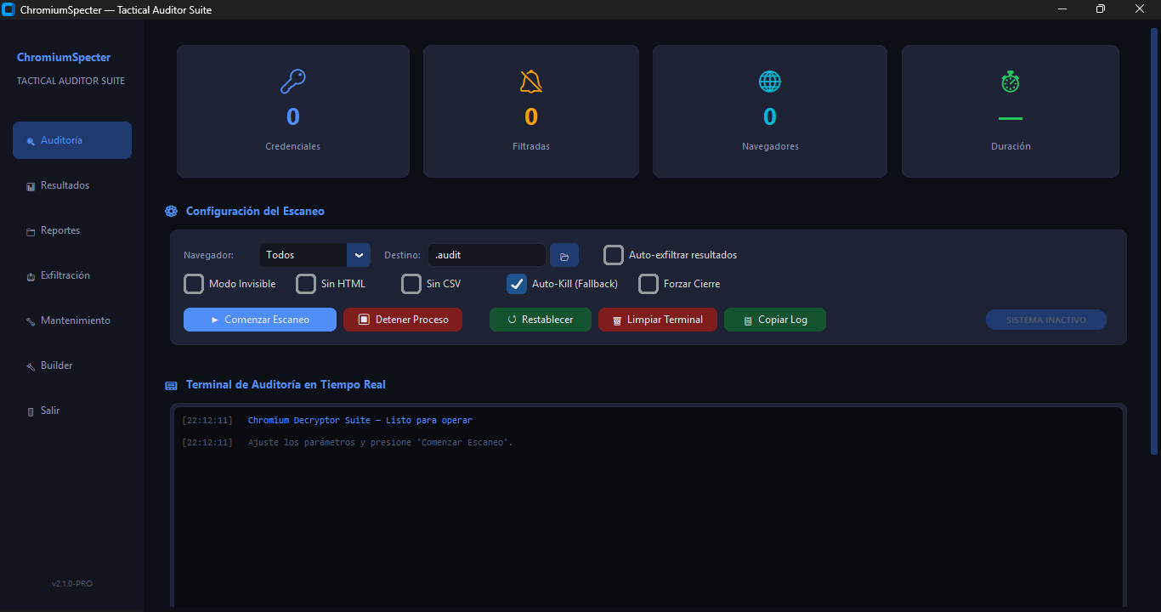Screen dimensions: 1161x612
Task: Enable the Forzar Cierre checkbox
Action: pyautogui.click(x=648, y=284)
